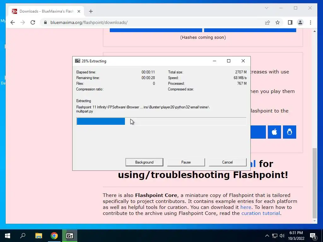The image size is (323, 242).
Task: Click the Linux penguin download button
Action: click(x=290, y=132)
